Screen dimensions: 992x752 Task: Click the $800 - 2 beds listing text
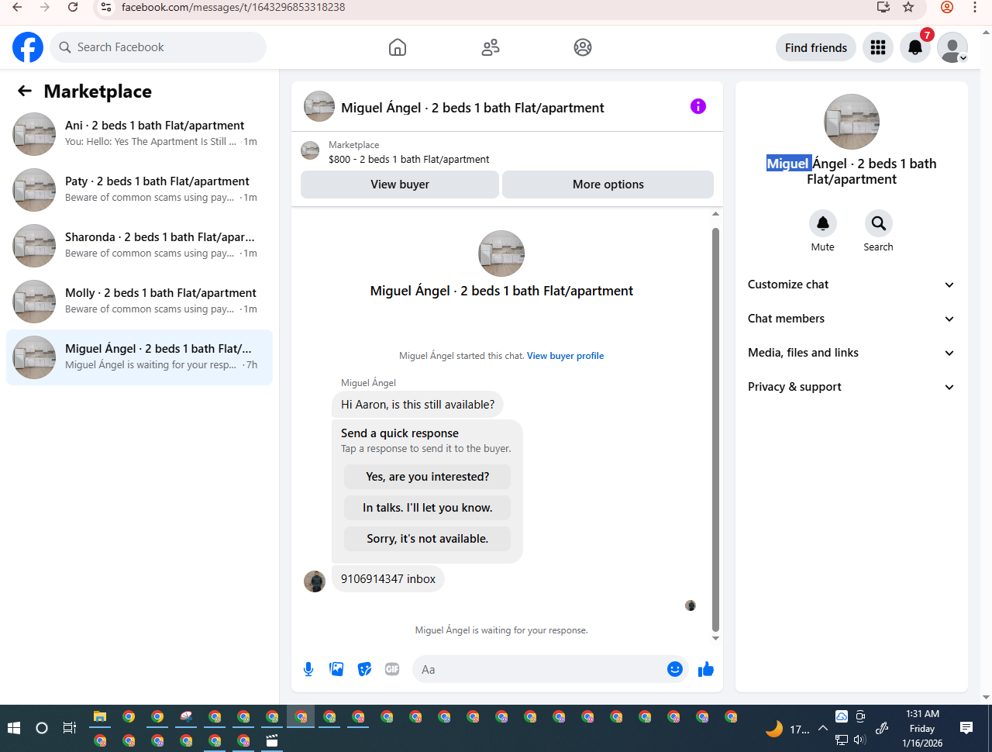pyautogui.click(x=408, y=159)
